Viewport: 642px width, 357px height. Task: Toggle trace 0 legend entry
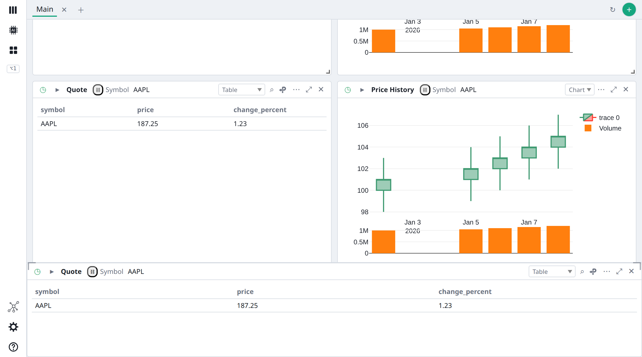[x=600, y=118]
